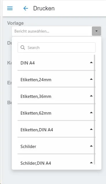106x184 pixels.
Task: Expand the DIN A4 group arrow
Action: coord(91,62)
